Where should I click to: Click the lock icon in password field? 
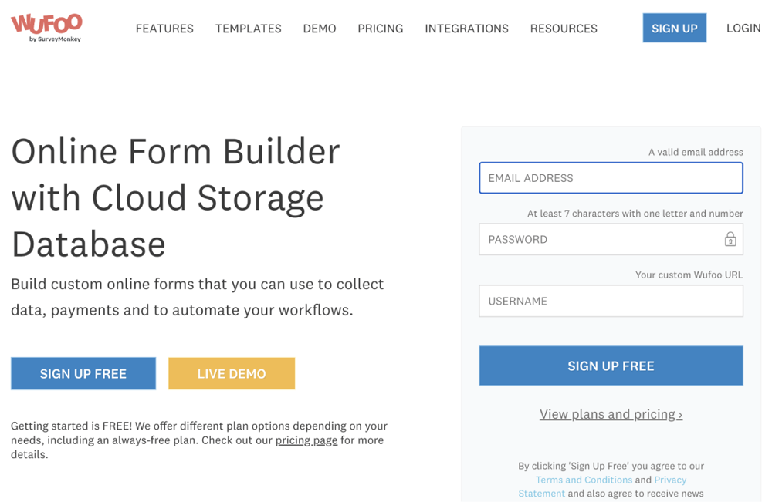pyautogui.click(x=730, y=240)
